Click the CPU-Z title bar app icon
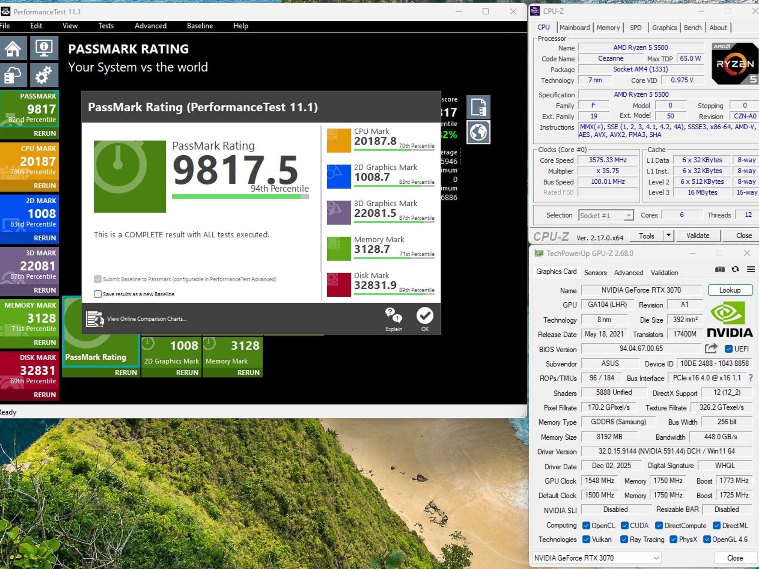 pos(535,11)
